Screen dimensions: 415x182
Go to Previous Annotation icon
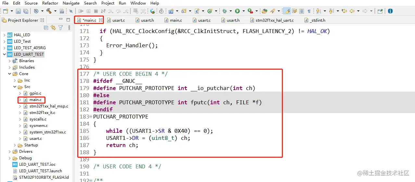pos(331,11)
